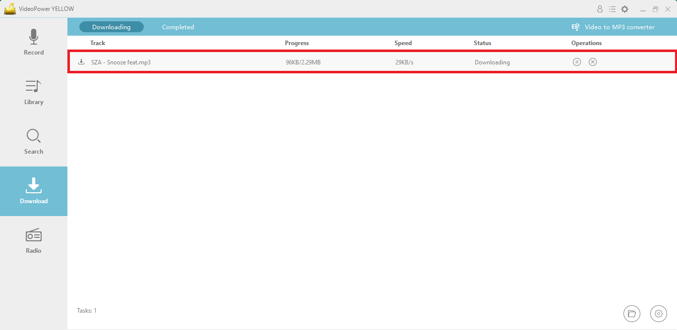The width and height of the screenshot is (677, 330).
Task: Click the Downloading status text in row
Action: pos(492,62)
